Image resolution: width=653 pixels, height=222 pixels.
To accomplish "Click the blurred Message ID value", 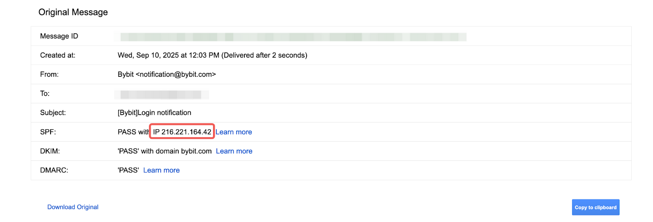I will tap(293, 37).
